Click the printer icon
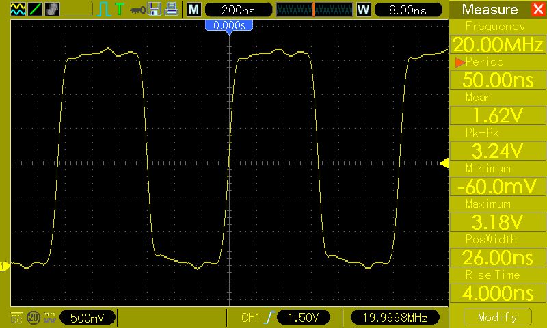Screen dimensions: 547x328 pyautogui.click(x=172, y=9)
